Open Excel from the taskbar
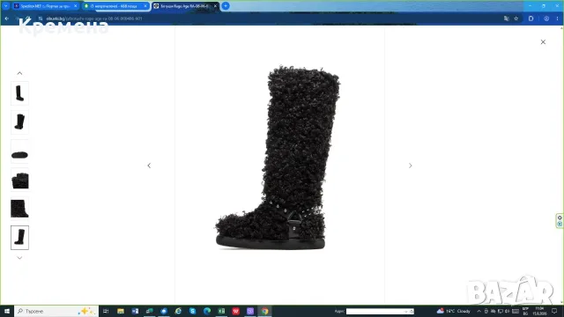Screen dimensions: 564x317 pyautogui.click(x=221, y=311)
